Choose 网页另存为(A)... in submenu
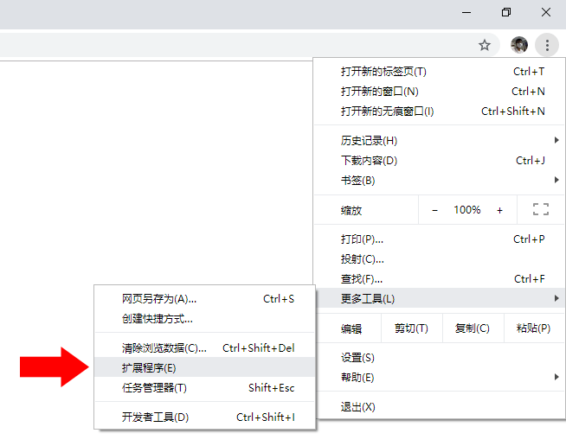This screenshot has width=566, height=446. (x=204, y=298)
